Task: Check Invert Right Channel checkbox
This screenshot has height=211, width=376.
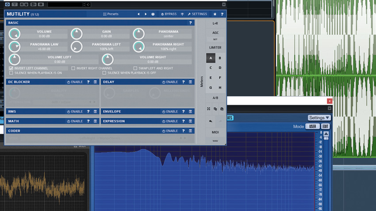Action: coord(73,68)
